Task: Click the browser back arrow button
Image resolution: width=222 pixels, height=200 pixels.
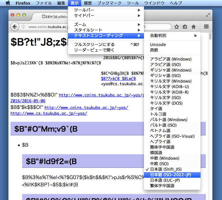Action: (x=15, y=27)
